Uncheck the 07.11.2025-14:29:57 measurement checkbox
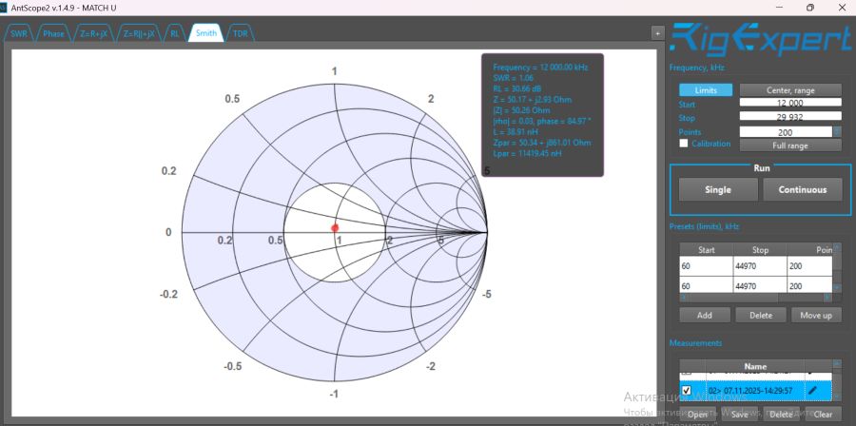Viewport: 856px width, 426px height. 687,390
